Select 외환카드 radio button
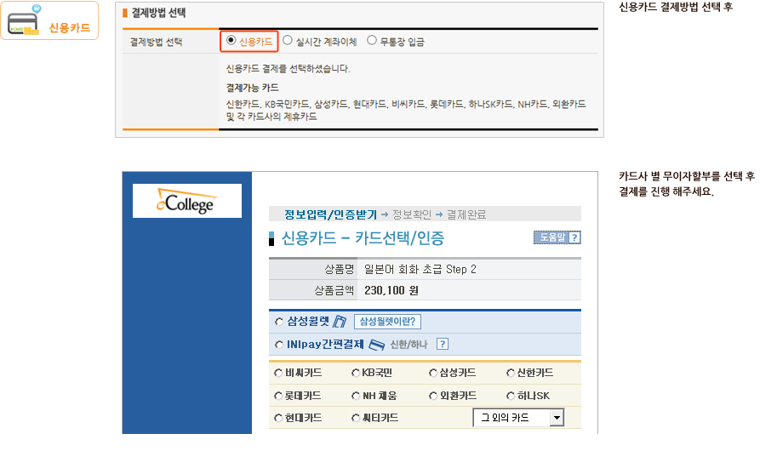 (x=433, y=396)
